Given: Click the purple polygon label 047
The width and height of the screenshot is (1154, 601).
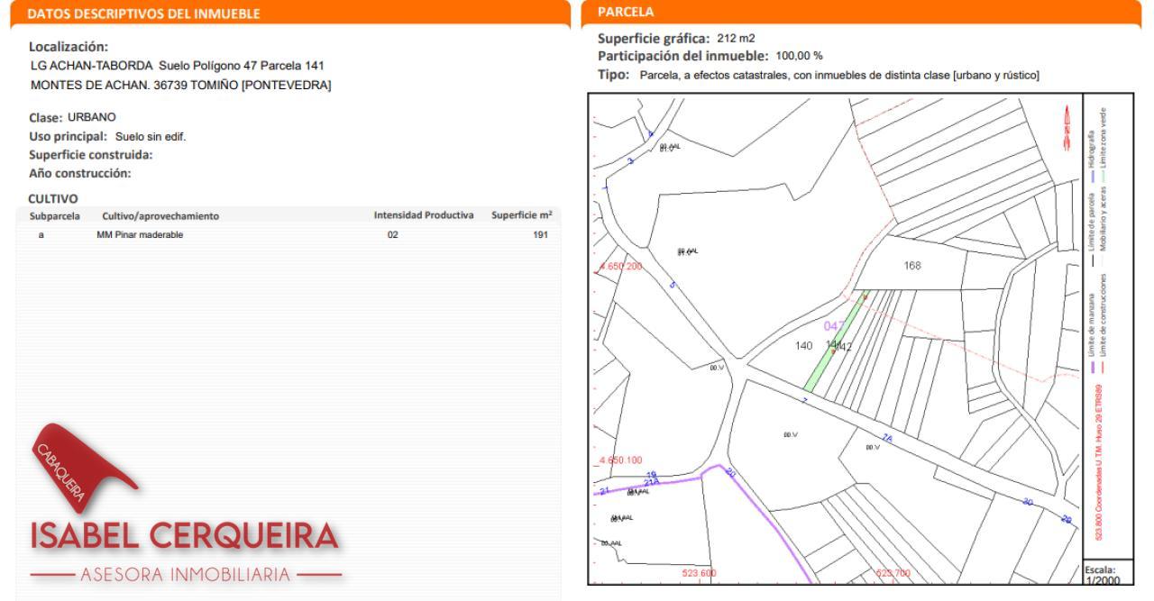Looking at the screenshot, I should pos(836,326).
